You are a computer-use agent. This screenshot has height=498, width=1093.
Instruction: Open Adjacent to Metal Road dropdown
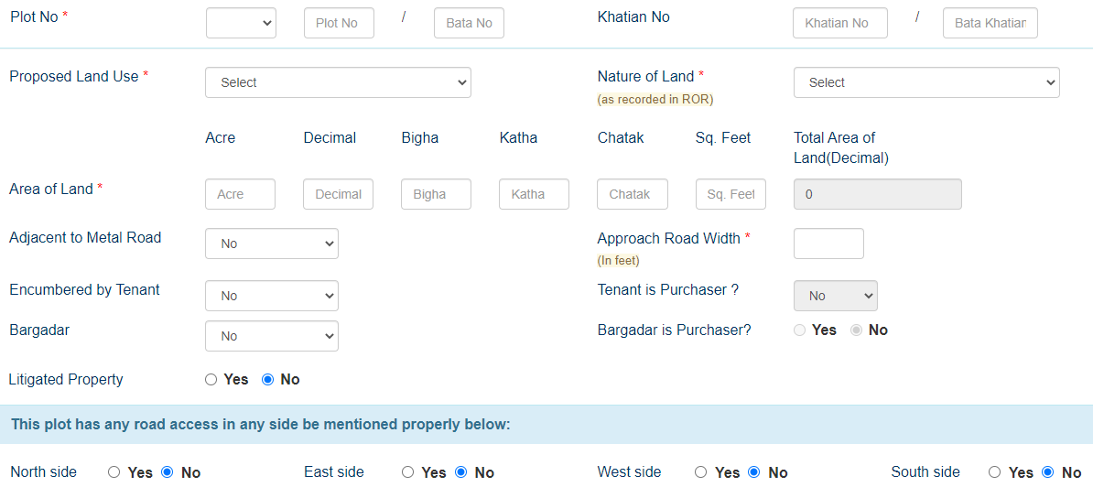point(272,244)
